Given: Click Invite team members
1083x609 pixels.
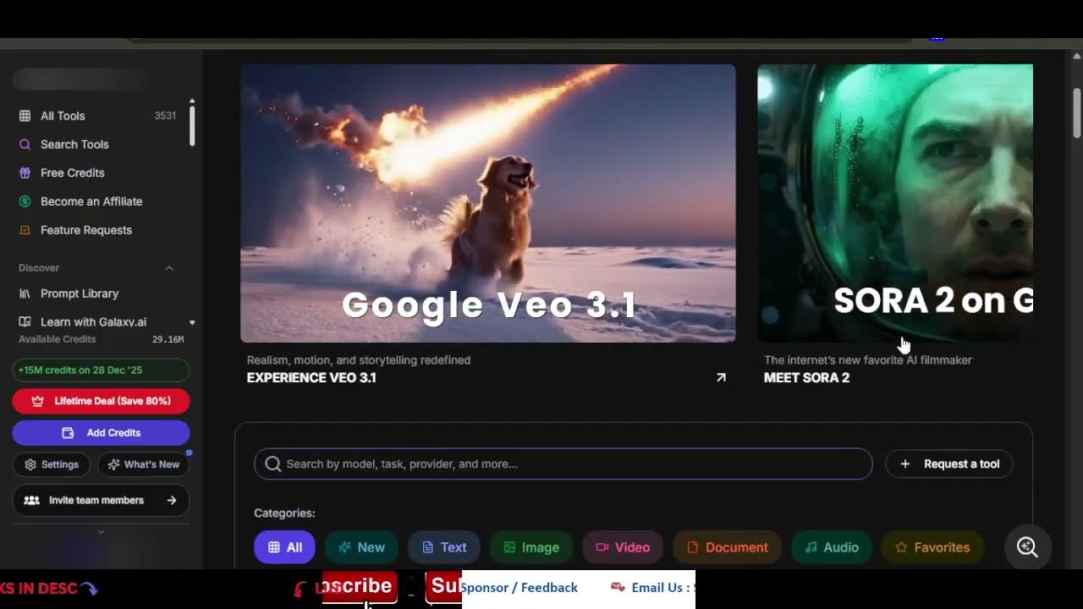Looking at the screenshot, I should pyautogui.click(x=101, y=500).
